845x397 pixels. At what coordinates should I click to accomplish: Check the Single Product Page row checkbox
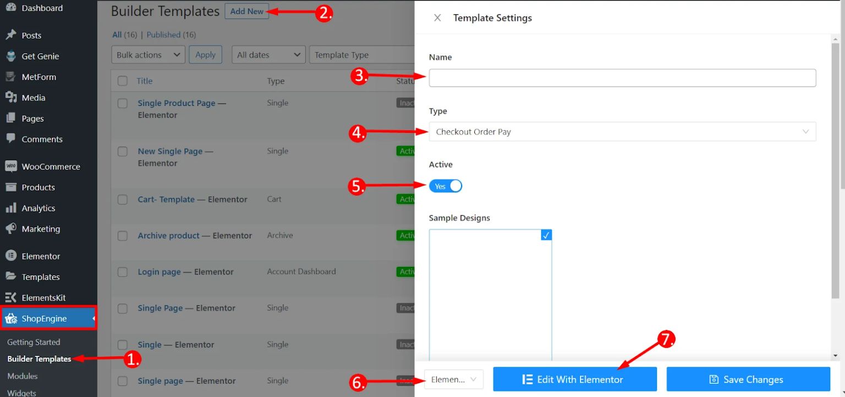click(x=123, y=103)
